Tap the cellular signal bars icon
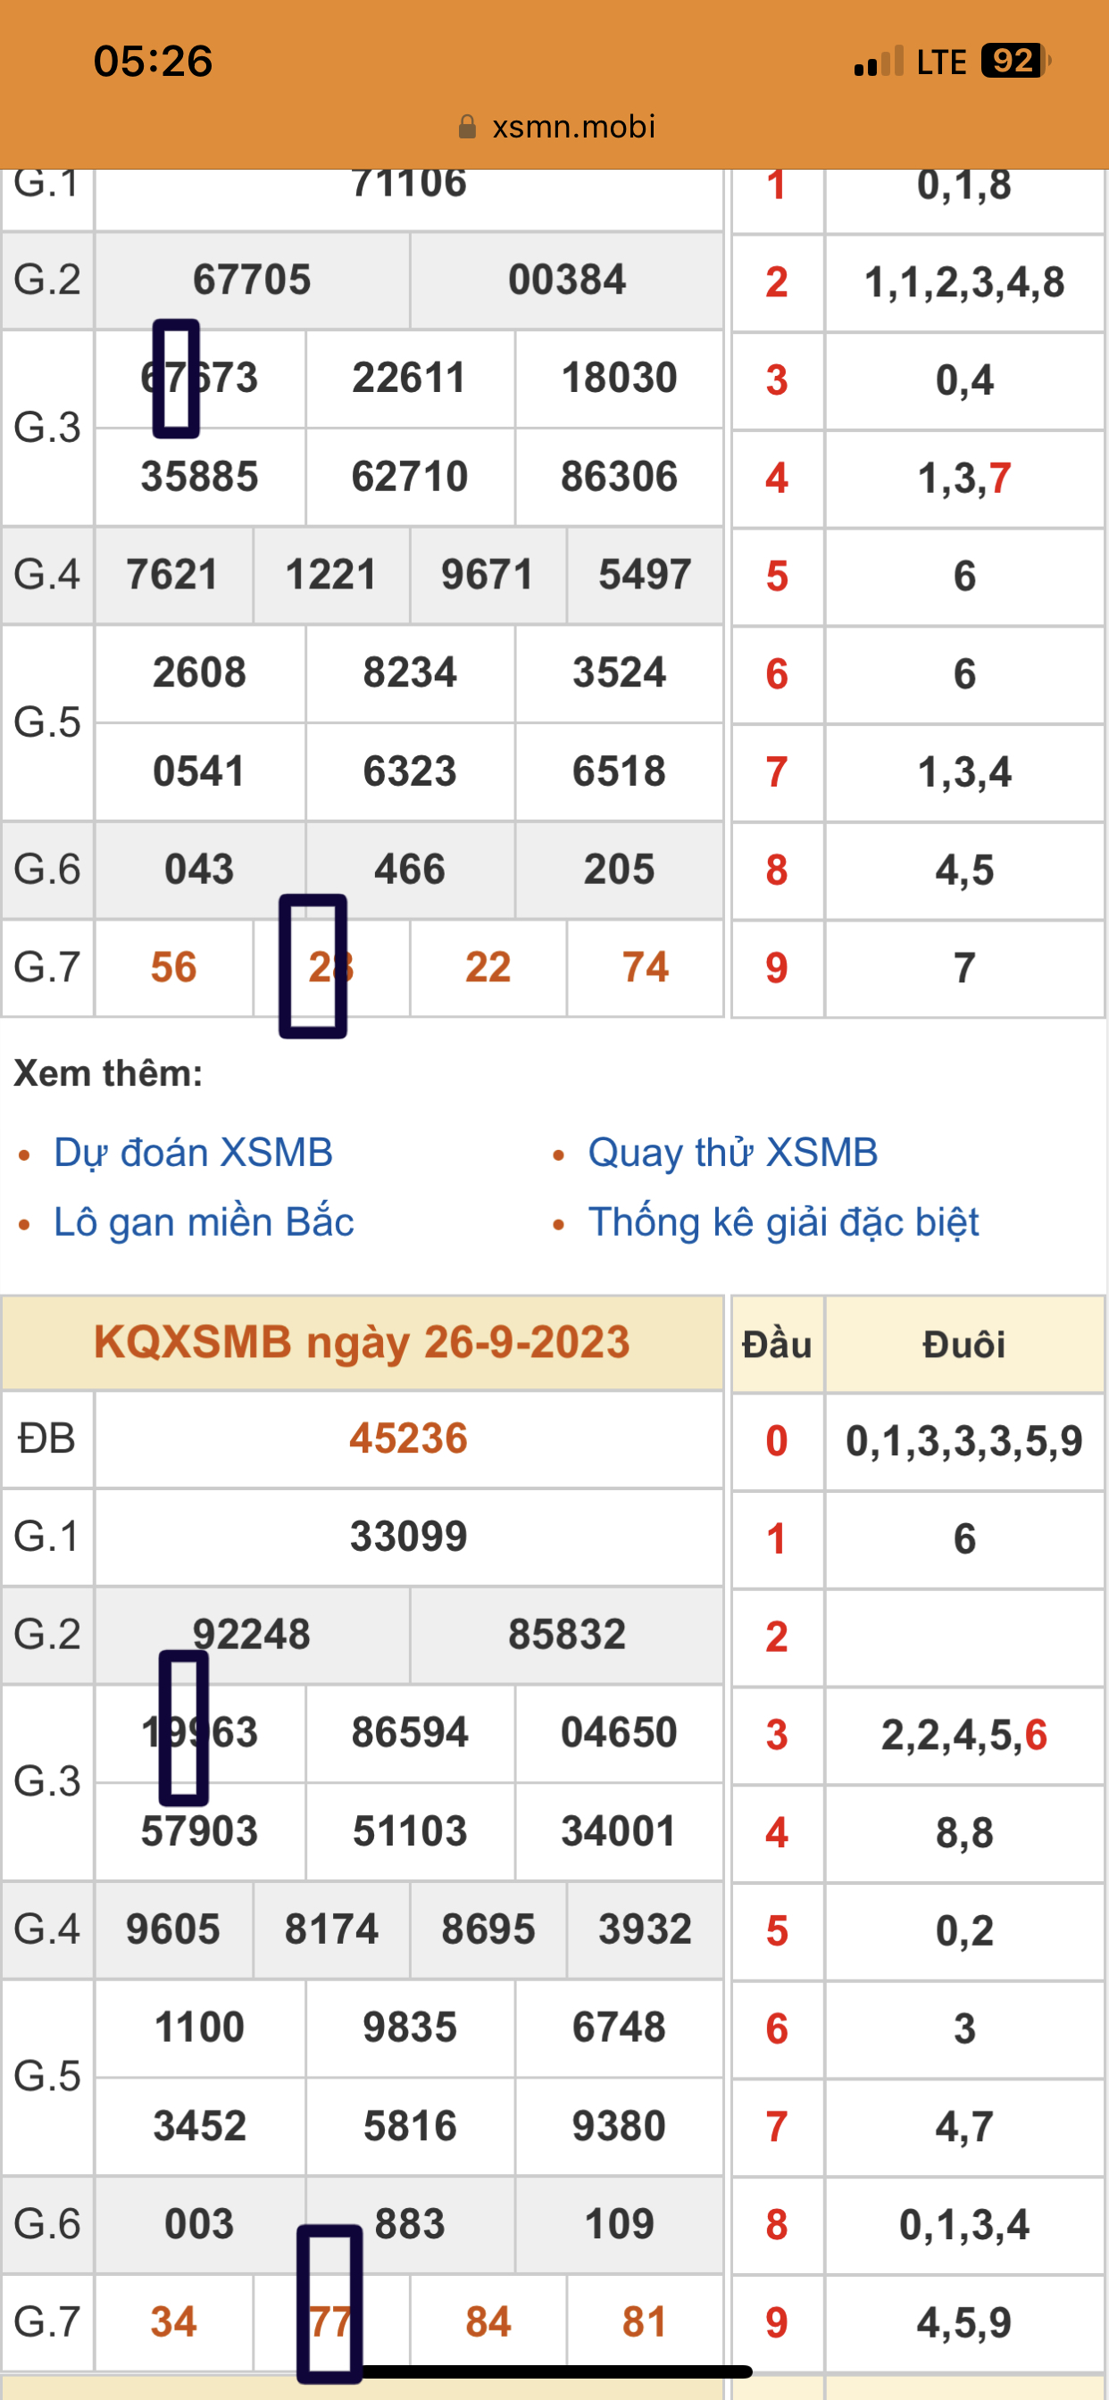Image resolution: width=1109 pixels, height=2400 pixels. pos(878,62)
